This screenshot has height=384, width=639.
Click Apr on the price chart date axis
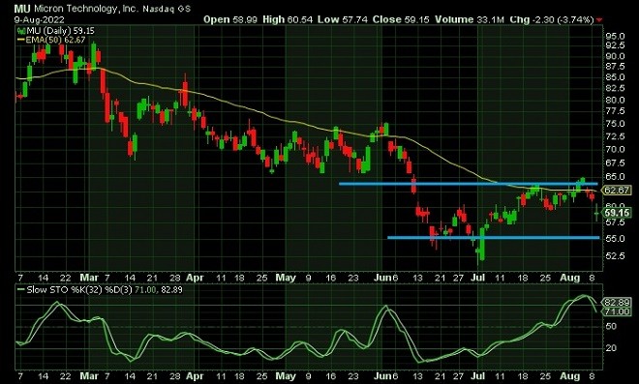click(195, 278)
